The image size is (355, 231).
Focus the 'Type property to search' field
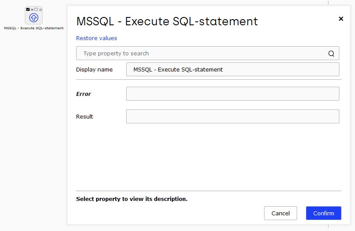[208, 53]
